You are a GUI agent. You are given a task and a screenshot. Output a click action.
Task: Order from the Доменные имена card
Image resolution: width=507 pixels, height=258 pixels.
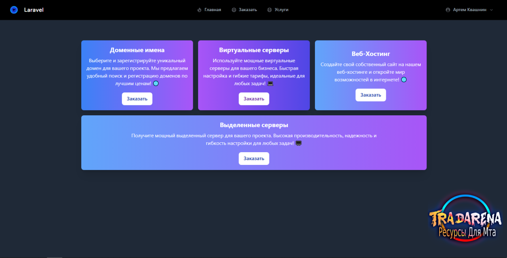pyautogui.click(x=137, y=99)
